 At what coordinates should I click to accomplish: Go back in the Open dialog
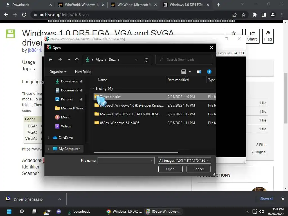point(50,60)
